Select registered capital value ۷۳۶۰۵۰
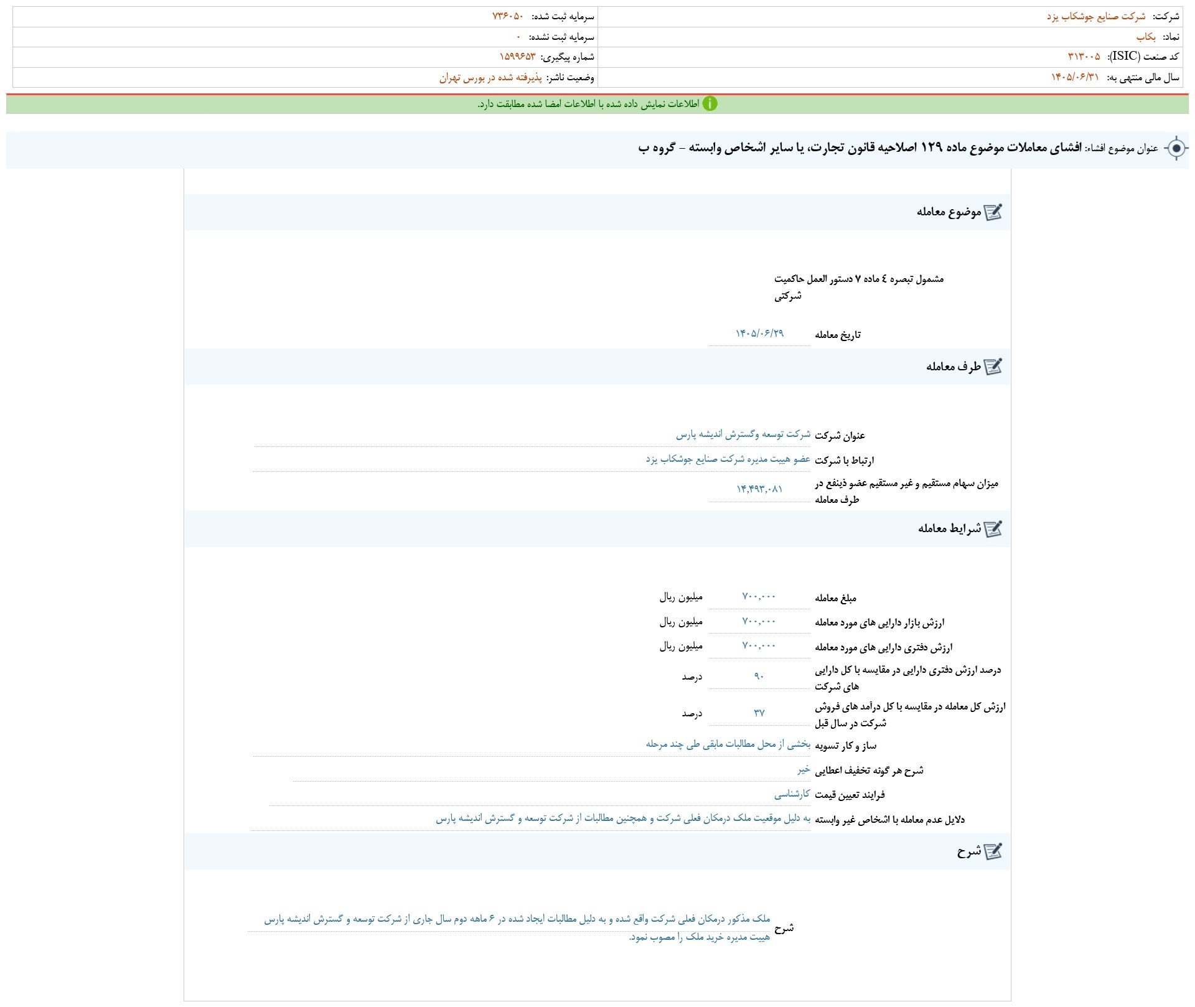 point(508,17)
